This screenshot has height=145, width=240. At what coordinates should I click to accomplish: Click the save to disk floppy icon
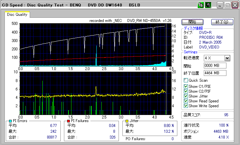pyautogui.click(x=208, y=5)
